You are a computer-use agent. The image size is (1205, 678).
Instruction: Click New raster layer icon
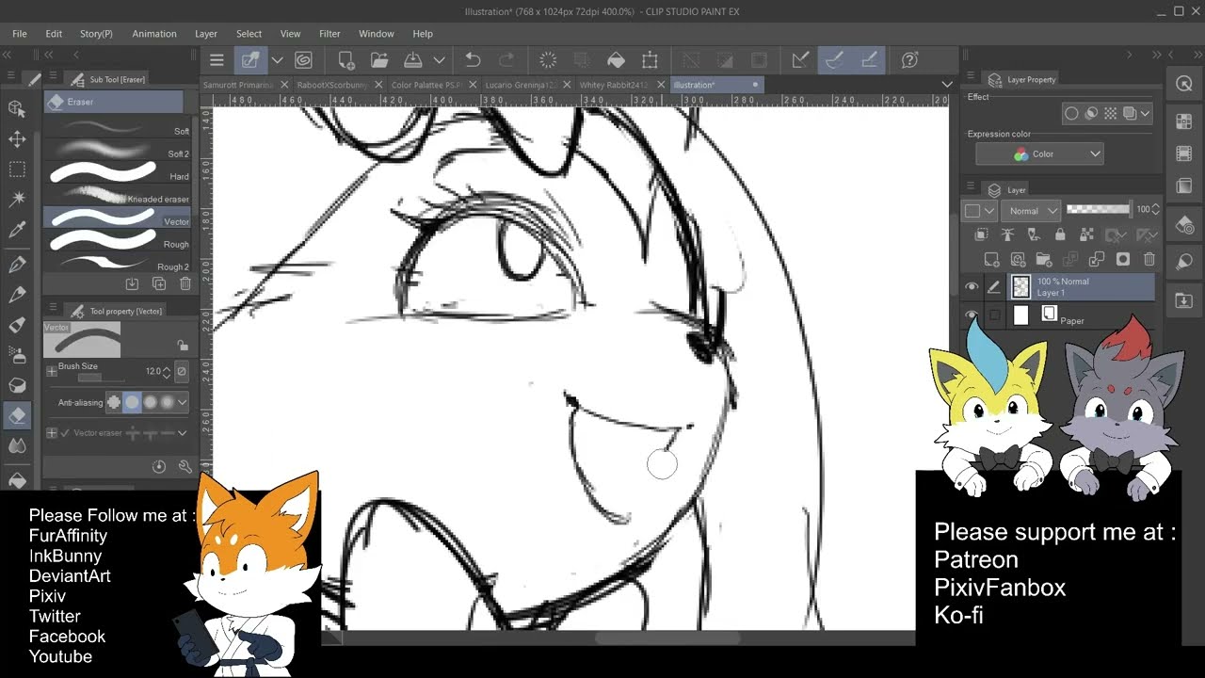[x=991, y=259]
